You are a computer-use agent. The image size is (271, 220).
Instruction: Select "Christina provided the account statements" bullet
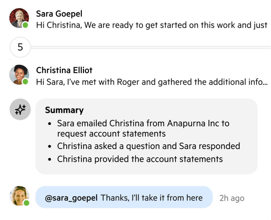140,159
